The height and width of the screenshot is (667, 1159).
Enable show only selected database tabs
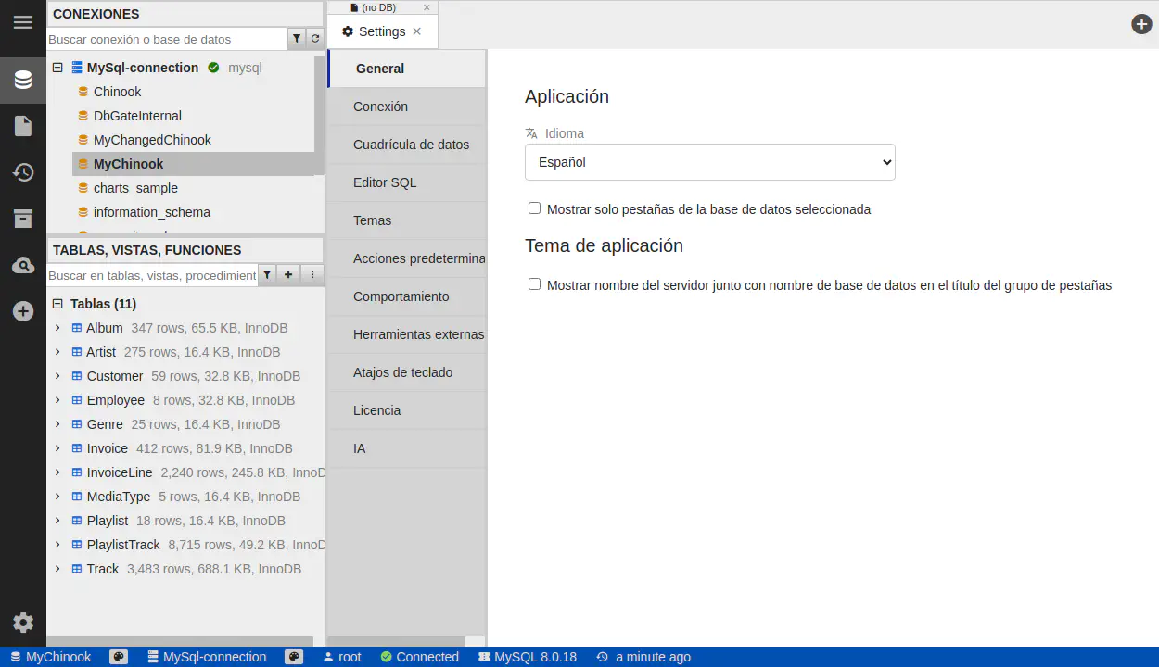point(534,208)
